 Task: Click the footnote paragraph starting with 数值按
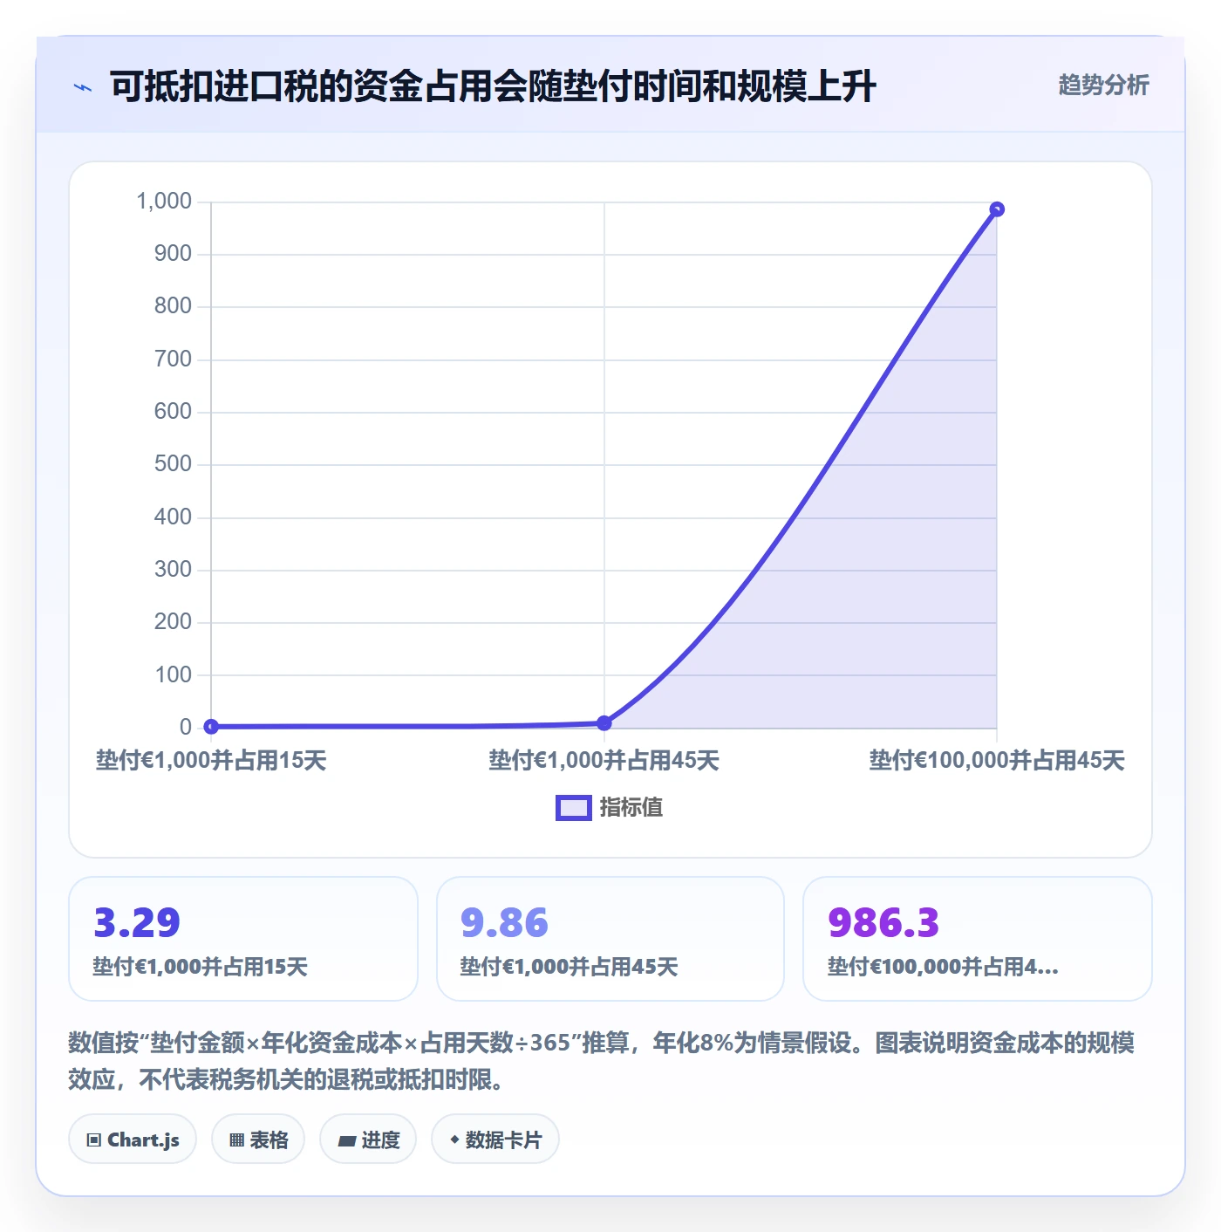click(602, 1061)
